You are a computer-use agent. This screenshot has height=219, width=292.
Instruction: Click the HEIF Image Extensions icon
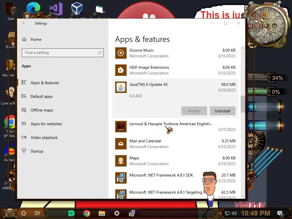pyautogui.click(x=121, y=70)
